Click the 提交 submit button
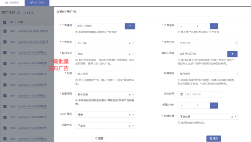Image resolution: width=251 pixels, height=142 pixels. tap(213, 138)
